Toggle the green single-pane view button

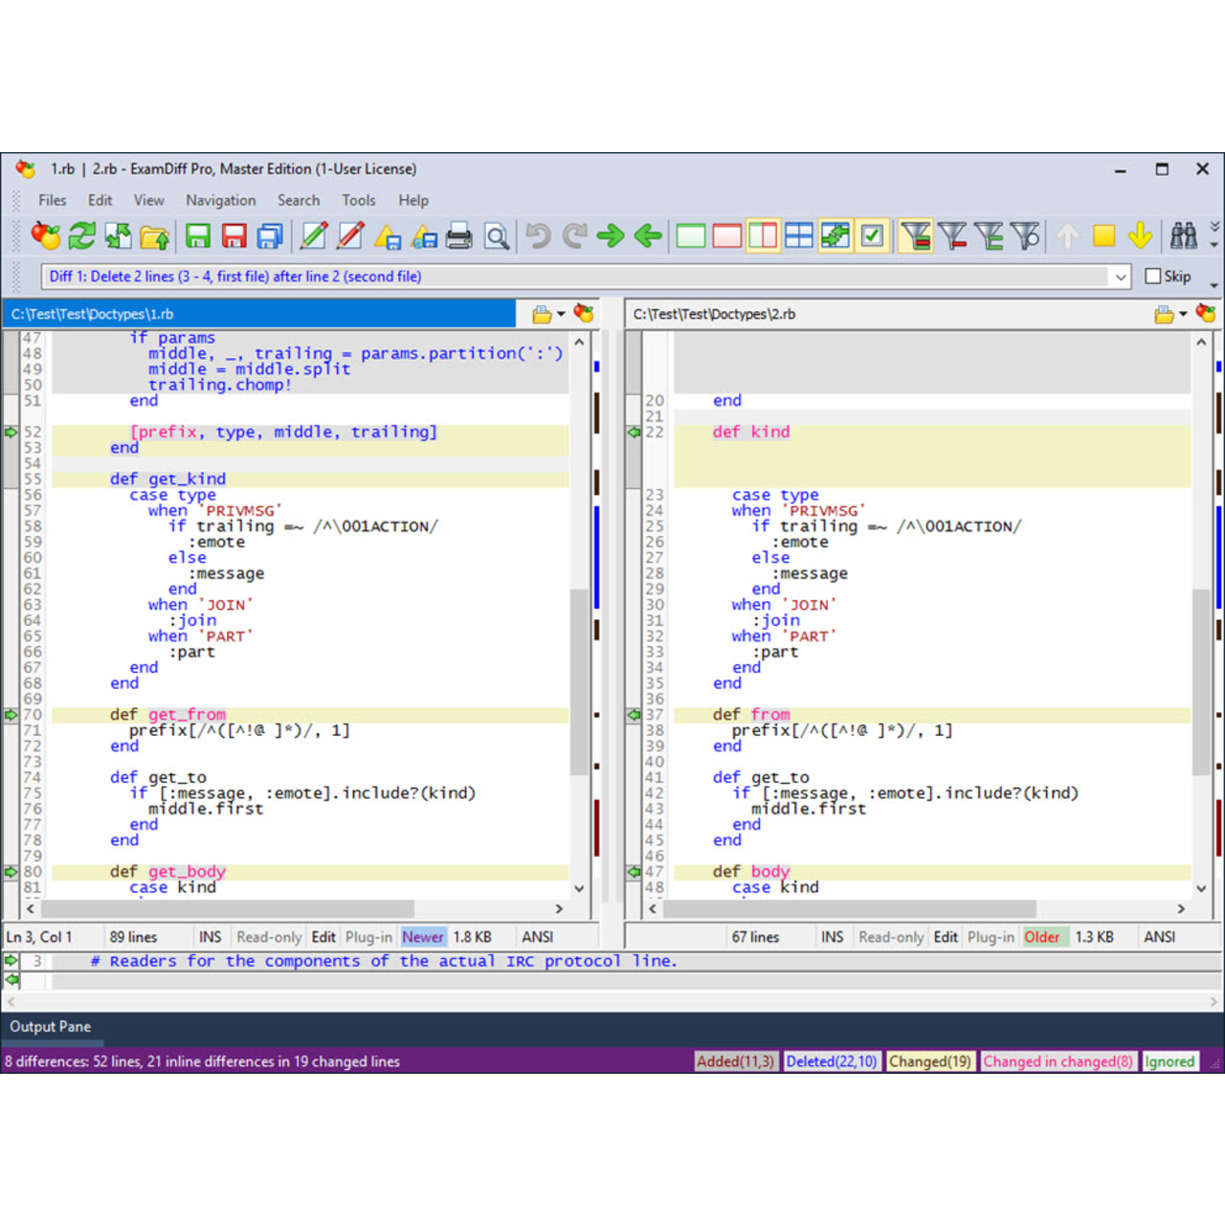point(690,235)
